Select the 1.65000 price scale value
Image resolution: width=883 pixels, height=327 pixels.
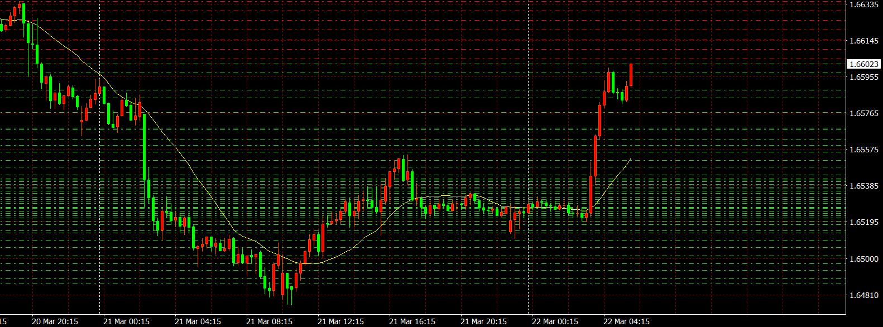(x=863, y=259)
